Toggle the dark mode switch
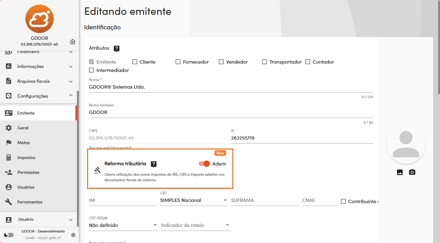 tap(9, 235)
